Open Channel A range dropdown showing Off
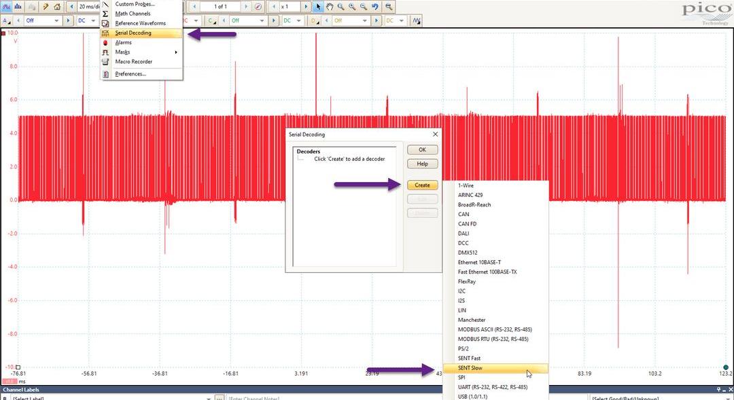The width and height of the screenshot is (734, 400). pyautogui.click(x=42, y=20)
